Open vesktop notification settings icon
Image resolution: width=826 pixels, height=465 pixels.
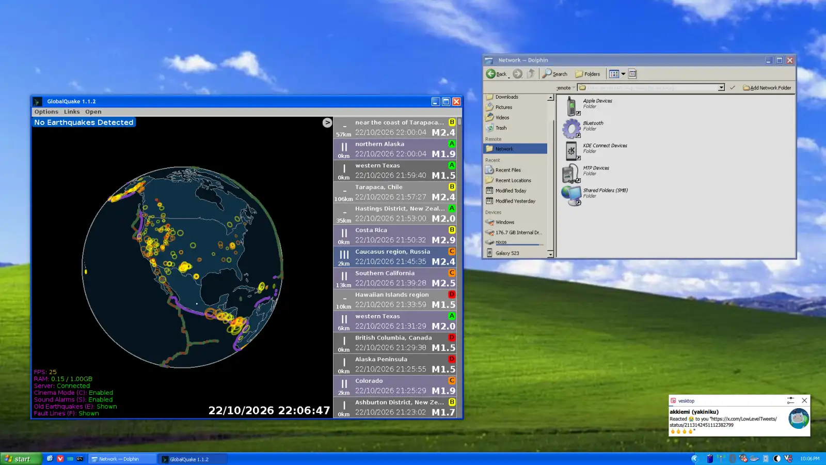(x=790, y=400)
